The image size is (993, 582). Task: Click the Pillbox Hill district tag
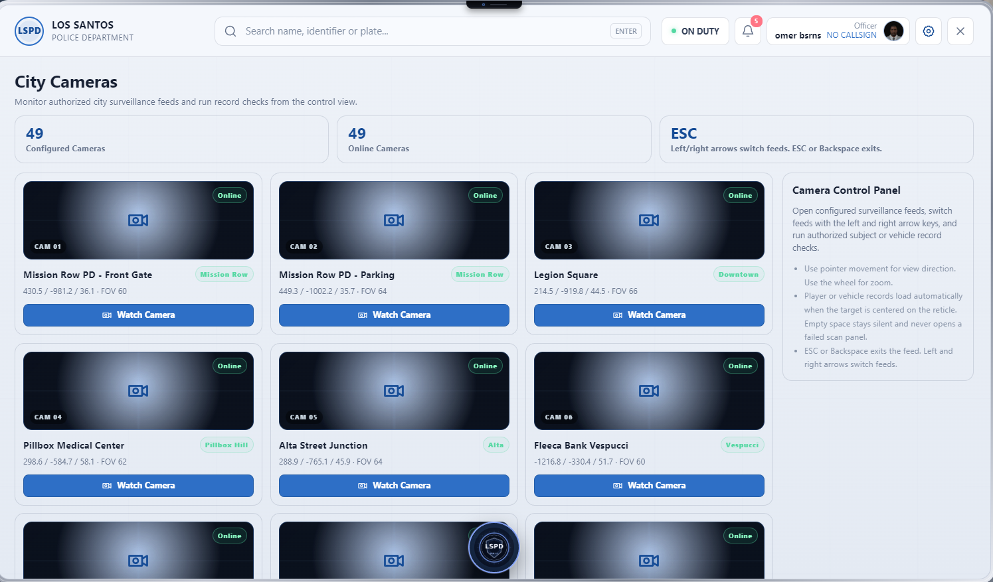pos(226,445)
